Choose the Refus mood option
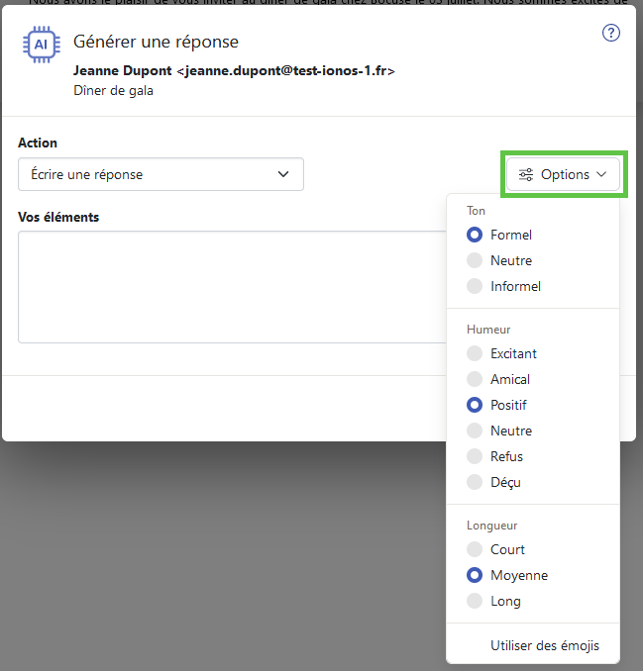The image size is (643, 671). click(475, 456)
